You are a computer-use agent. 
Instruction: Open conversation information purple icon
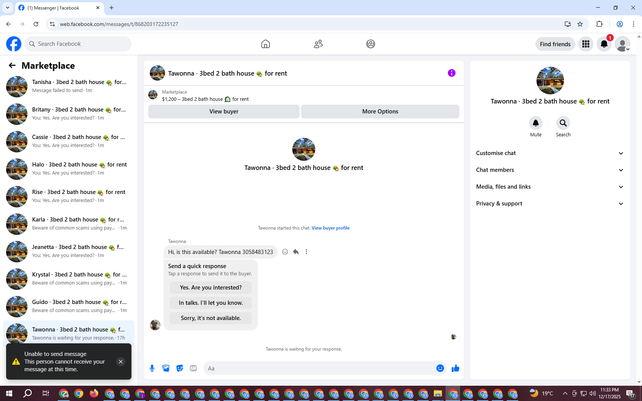tap(452, 73)
